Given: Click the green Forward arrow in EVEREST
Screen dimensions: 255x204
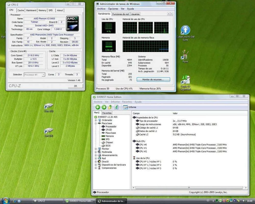Looking at the screenshot, I should click(x=104, y=107).
